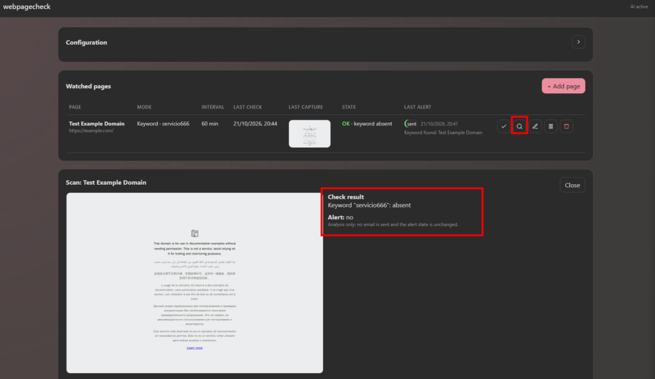The image size is (655, 379).
Task: Click the delete trash icon
Action: tap(567, 126)
